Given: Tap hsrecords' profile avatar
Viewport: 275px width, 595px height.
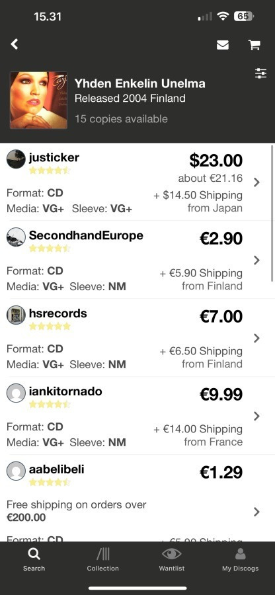Looking at the screenshot, I should [16, 315].
